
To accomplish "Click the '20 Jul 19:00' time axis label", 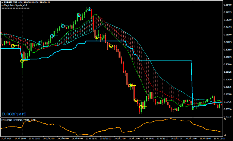I will (163, 138).
